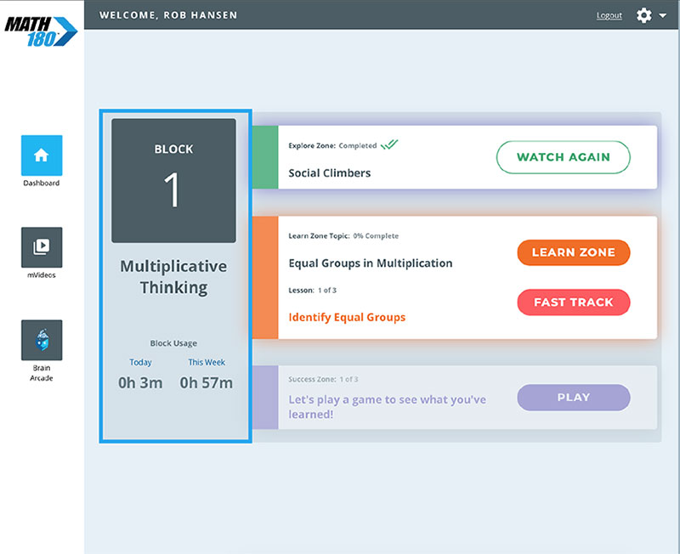Open the mVideos icon

coord(42,247)
